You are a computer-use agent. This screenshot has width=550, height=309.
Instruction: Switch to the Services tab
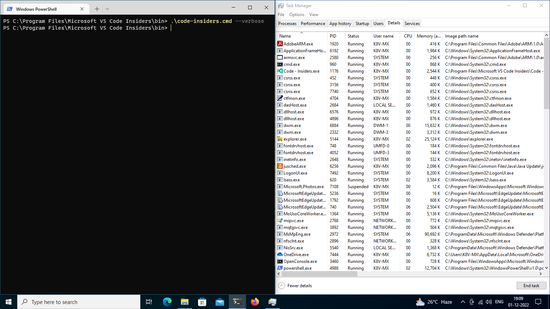point(412,23)
